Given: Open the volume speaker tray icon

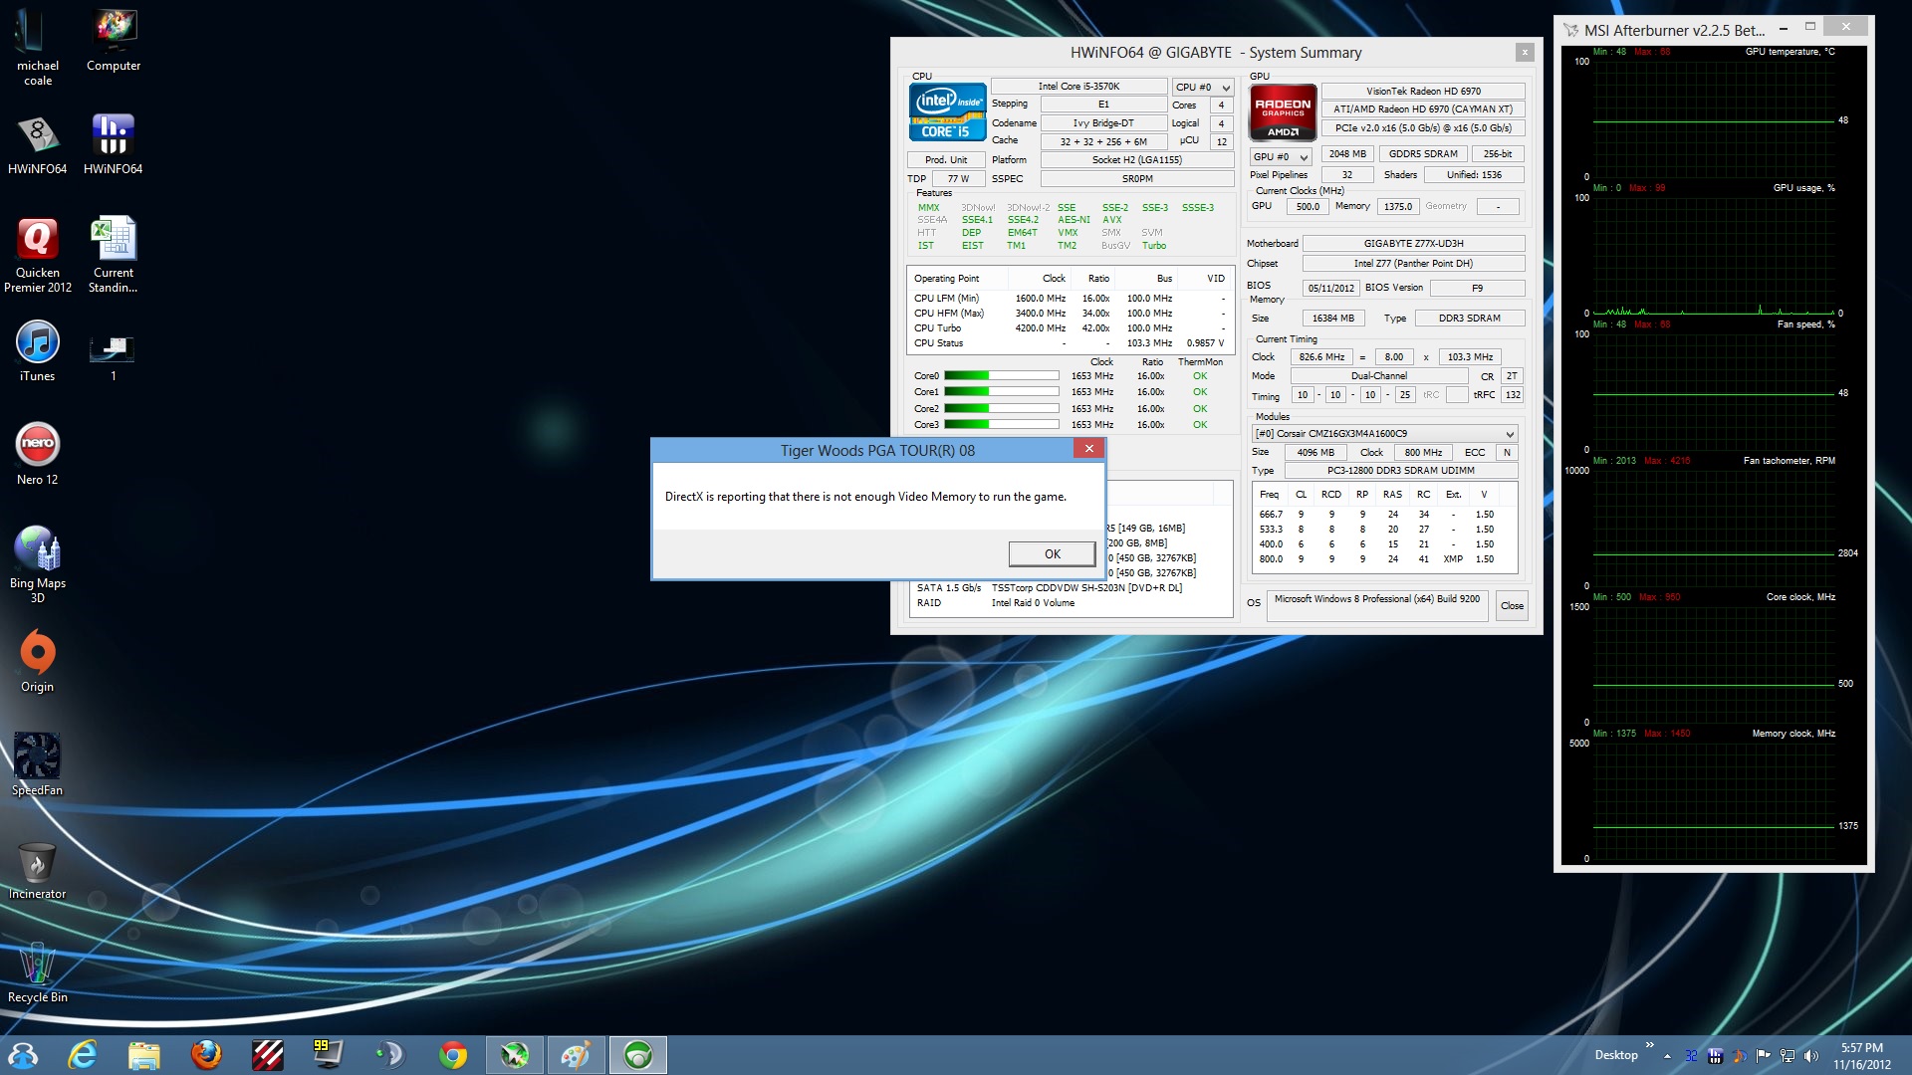Looking at the screenshot, I should [x=1811, y=1056].
